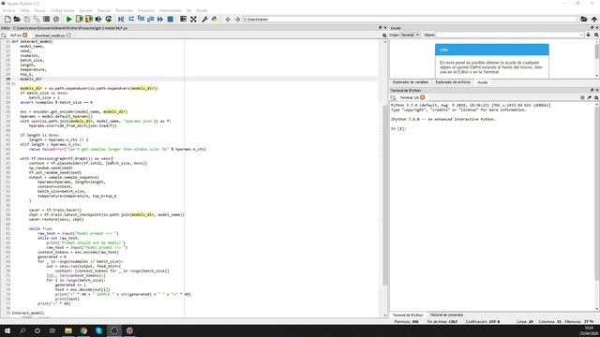600x337 pixels.
Task: Click the Objeto input field in Ayuda
Action: 510,35
